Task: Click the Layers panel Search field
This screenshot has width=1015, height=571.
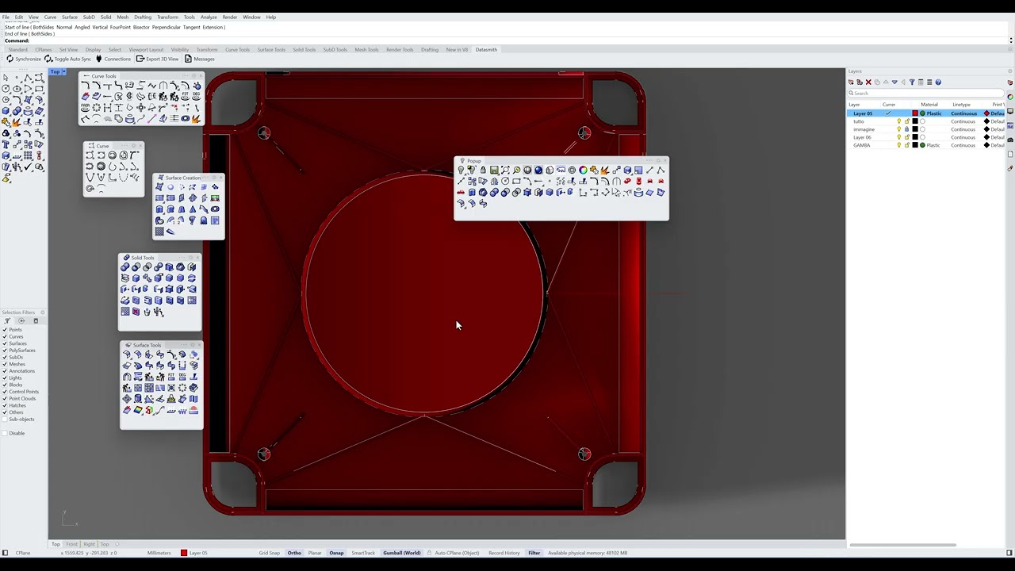Action: [x=925, y=93]
